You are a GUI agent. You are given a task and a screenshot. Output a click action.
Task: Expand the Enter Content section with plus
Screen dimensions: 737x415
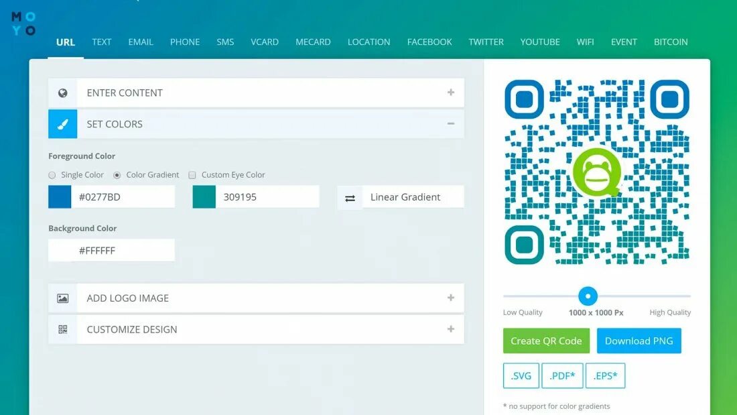pyautogui.click(x=451, y=93)
